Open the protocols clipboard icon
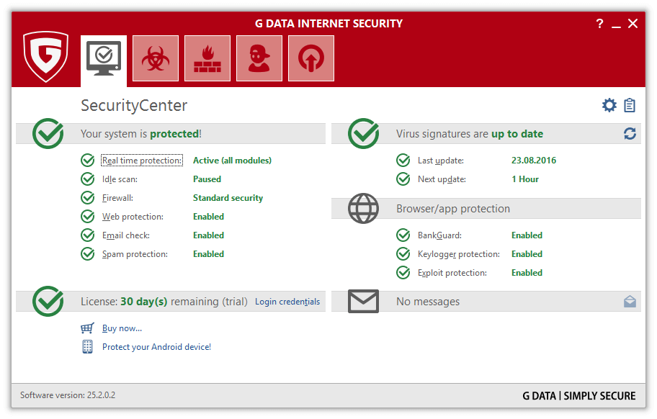 tap(630, 106)
